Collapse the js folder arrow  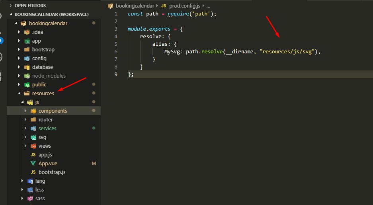point(23,102)
